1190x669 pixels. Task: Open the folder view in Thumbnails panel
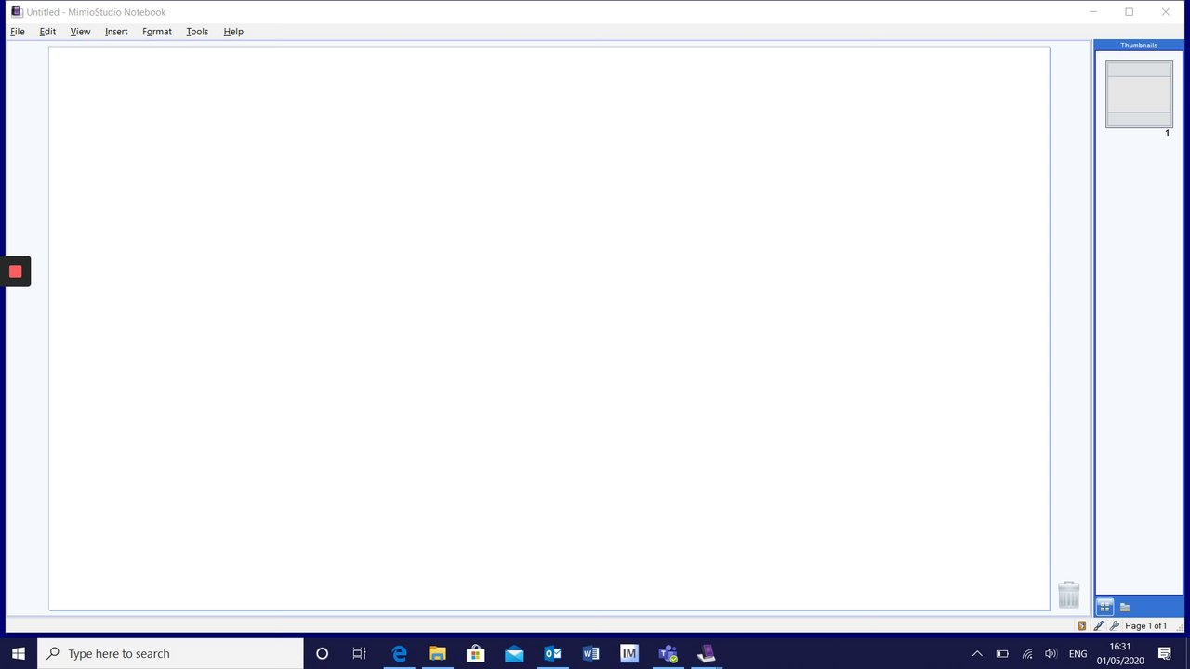[x=1125, y=607]
